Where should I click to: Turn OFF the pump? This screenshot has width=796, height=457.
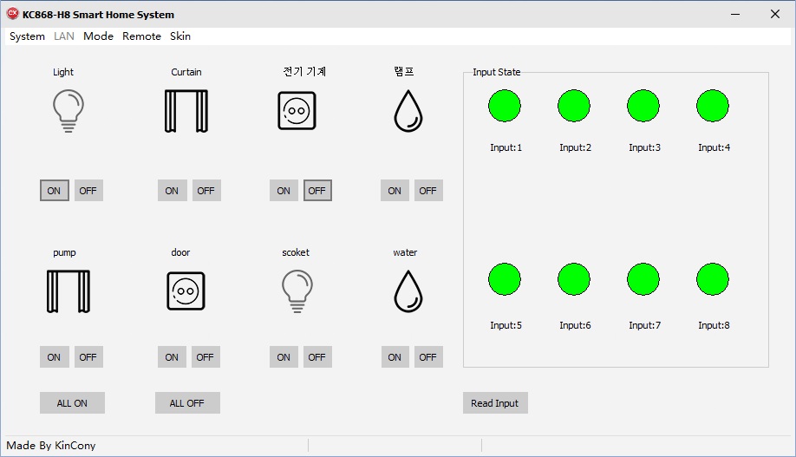[88, 356]
